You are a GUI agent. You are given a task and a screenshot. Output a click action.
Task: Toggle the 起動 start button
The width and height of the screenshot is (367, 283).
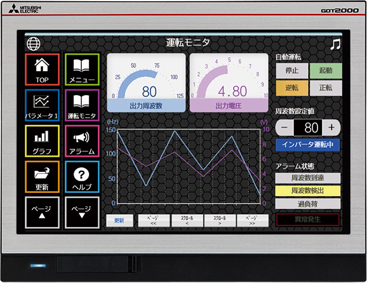pyautogui.click(x=326, y=70)
